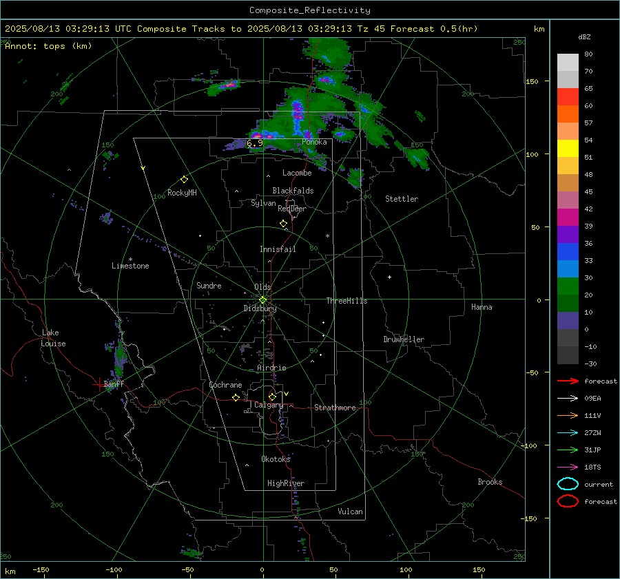The image size is (620, 579).
Task: Click the Sylvan town label
Action: 263,203
